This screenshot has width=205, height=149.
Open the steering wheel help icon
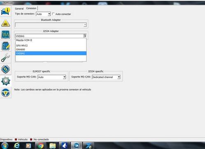5,92
